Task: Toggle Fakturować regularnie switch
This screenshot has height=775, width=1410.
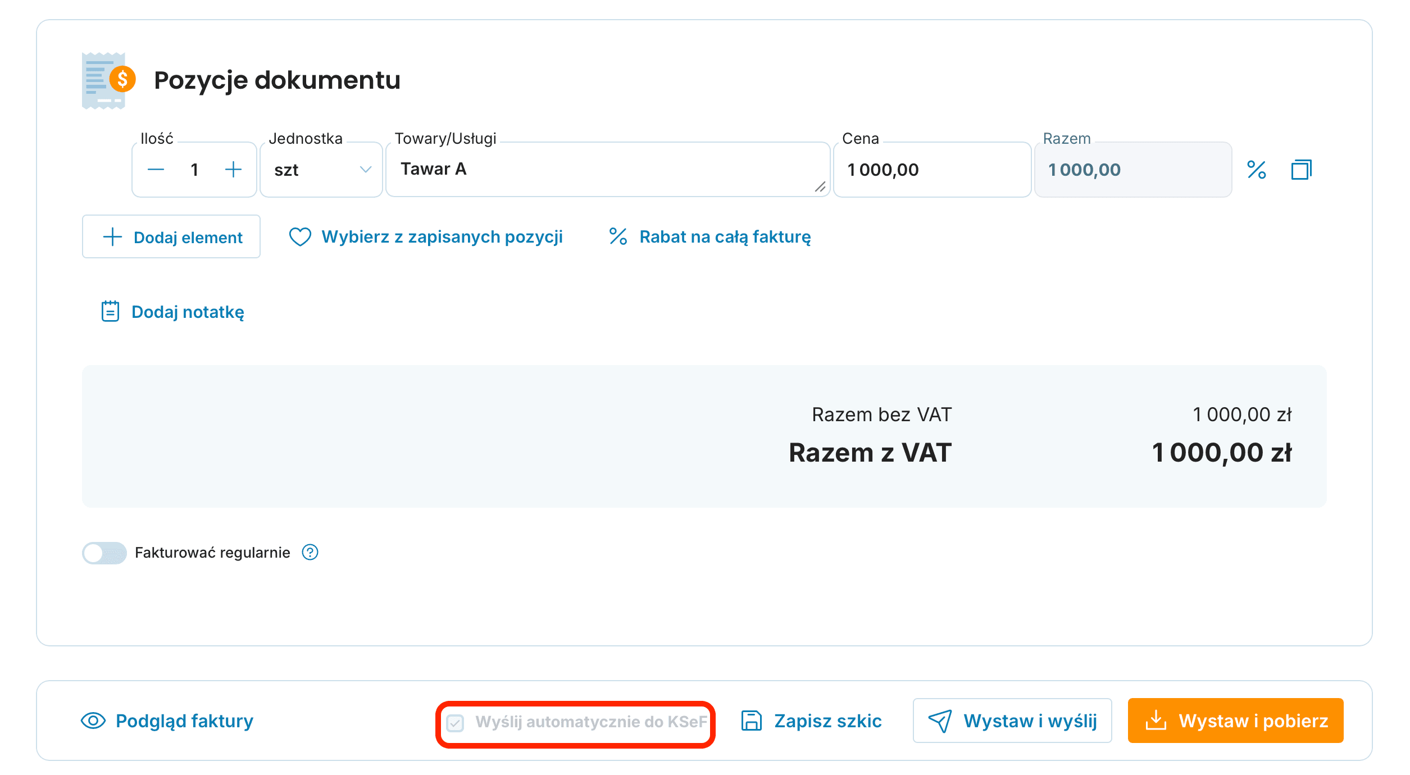Action: coord(104,553)
